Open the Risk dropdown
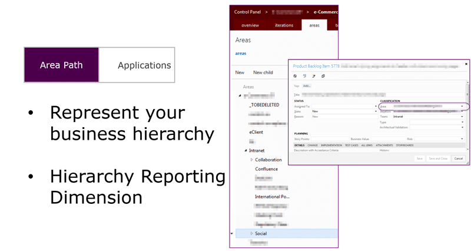This screenshot has height=251, width=471. pos(462,139)
